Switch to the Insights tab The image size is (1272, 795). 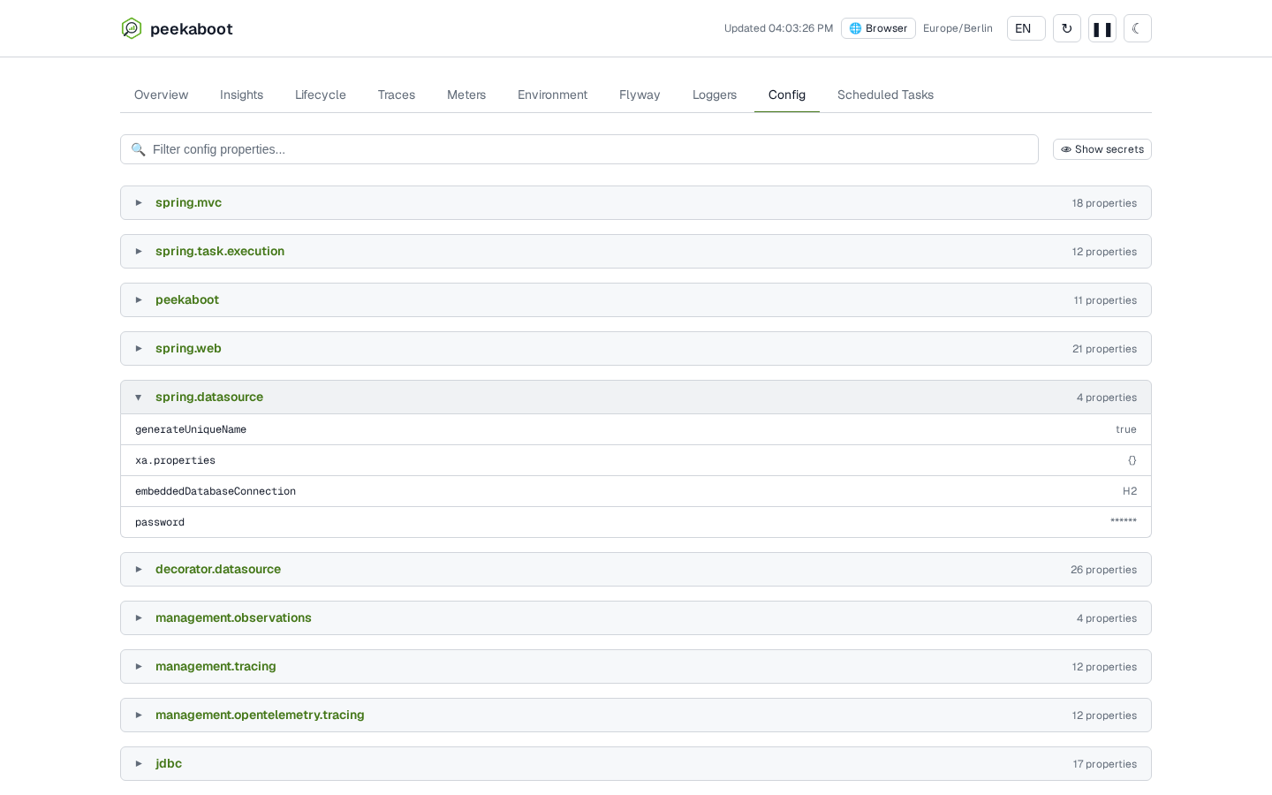pos(241,95)
